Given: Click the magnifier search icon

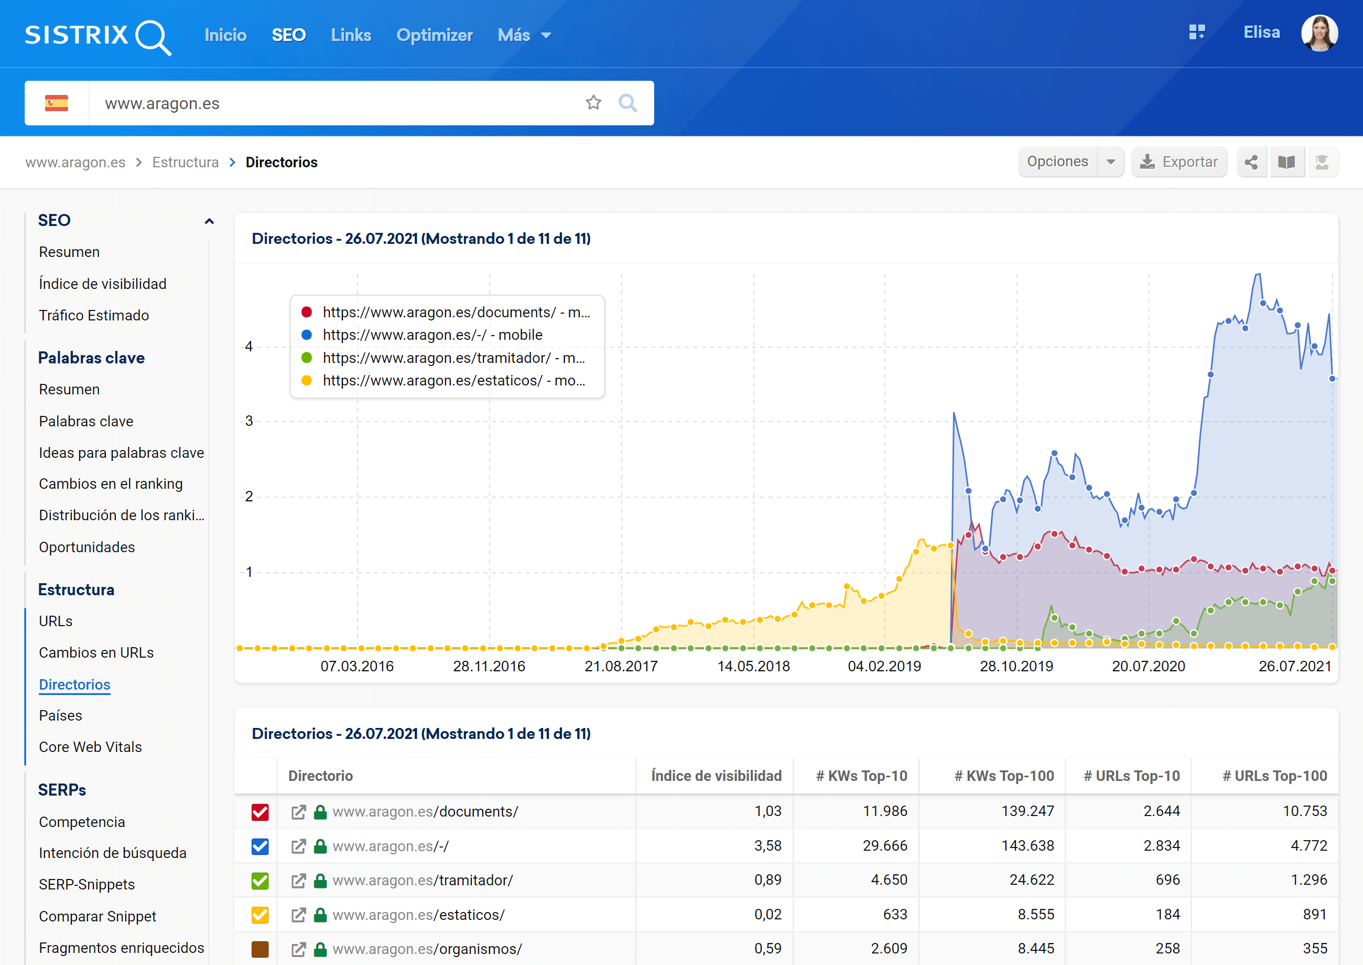Looking at the screenshot, I should tap(627, 103).
